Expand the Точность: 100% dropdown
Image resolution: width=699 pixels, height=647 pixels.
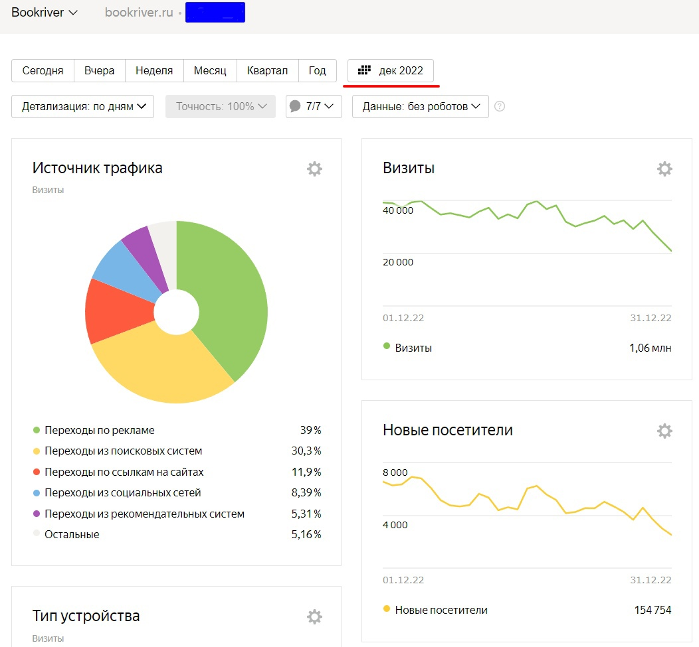coord(221,107)
